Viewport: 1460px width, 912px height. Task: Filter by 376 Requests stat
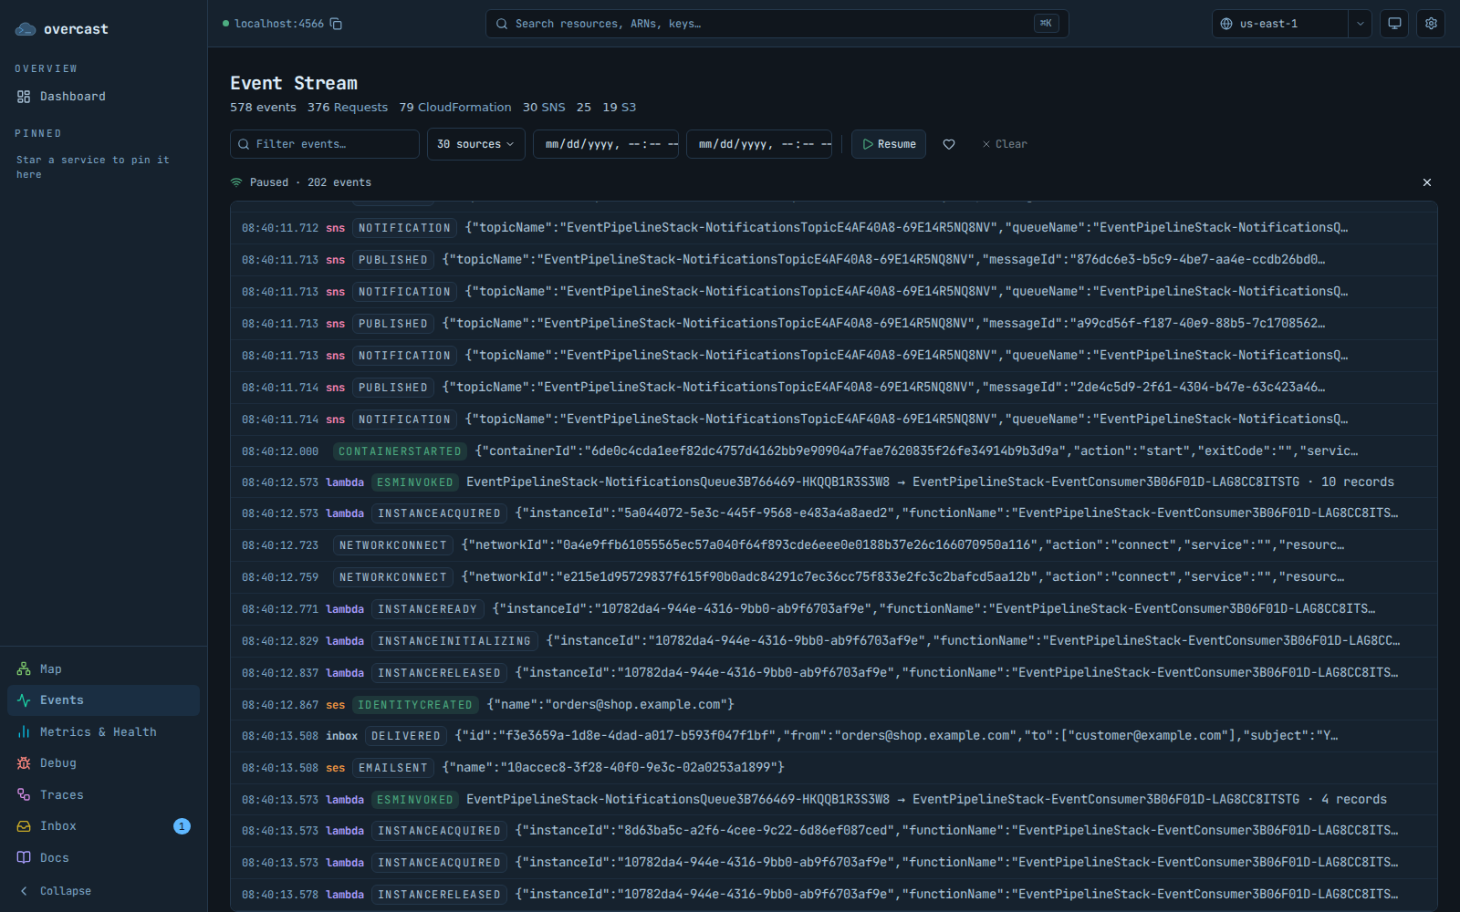[x=348, y=108]
